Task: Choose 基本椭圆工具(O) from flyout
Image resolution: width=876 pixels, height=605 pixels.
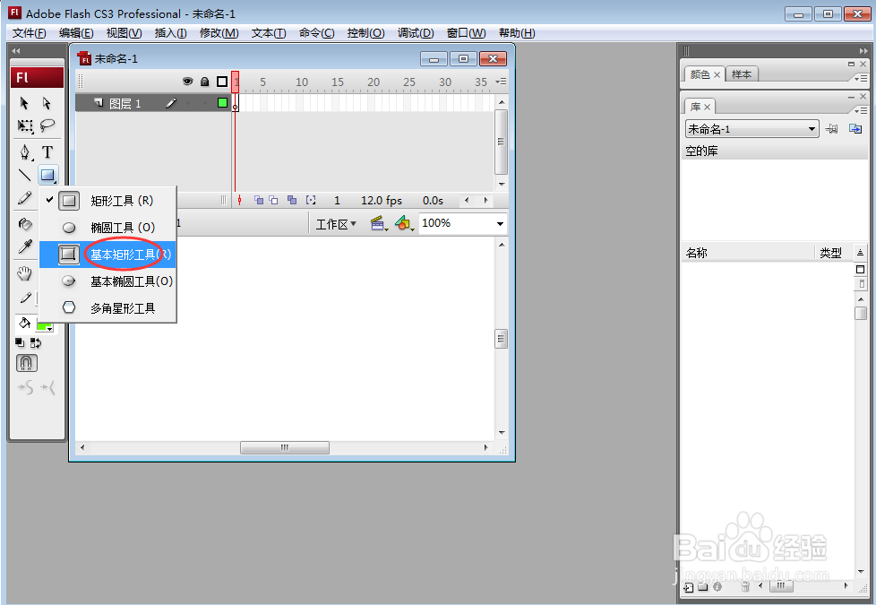Action: pos(107,281)
